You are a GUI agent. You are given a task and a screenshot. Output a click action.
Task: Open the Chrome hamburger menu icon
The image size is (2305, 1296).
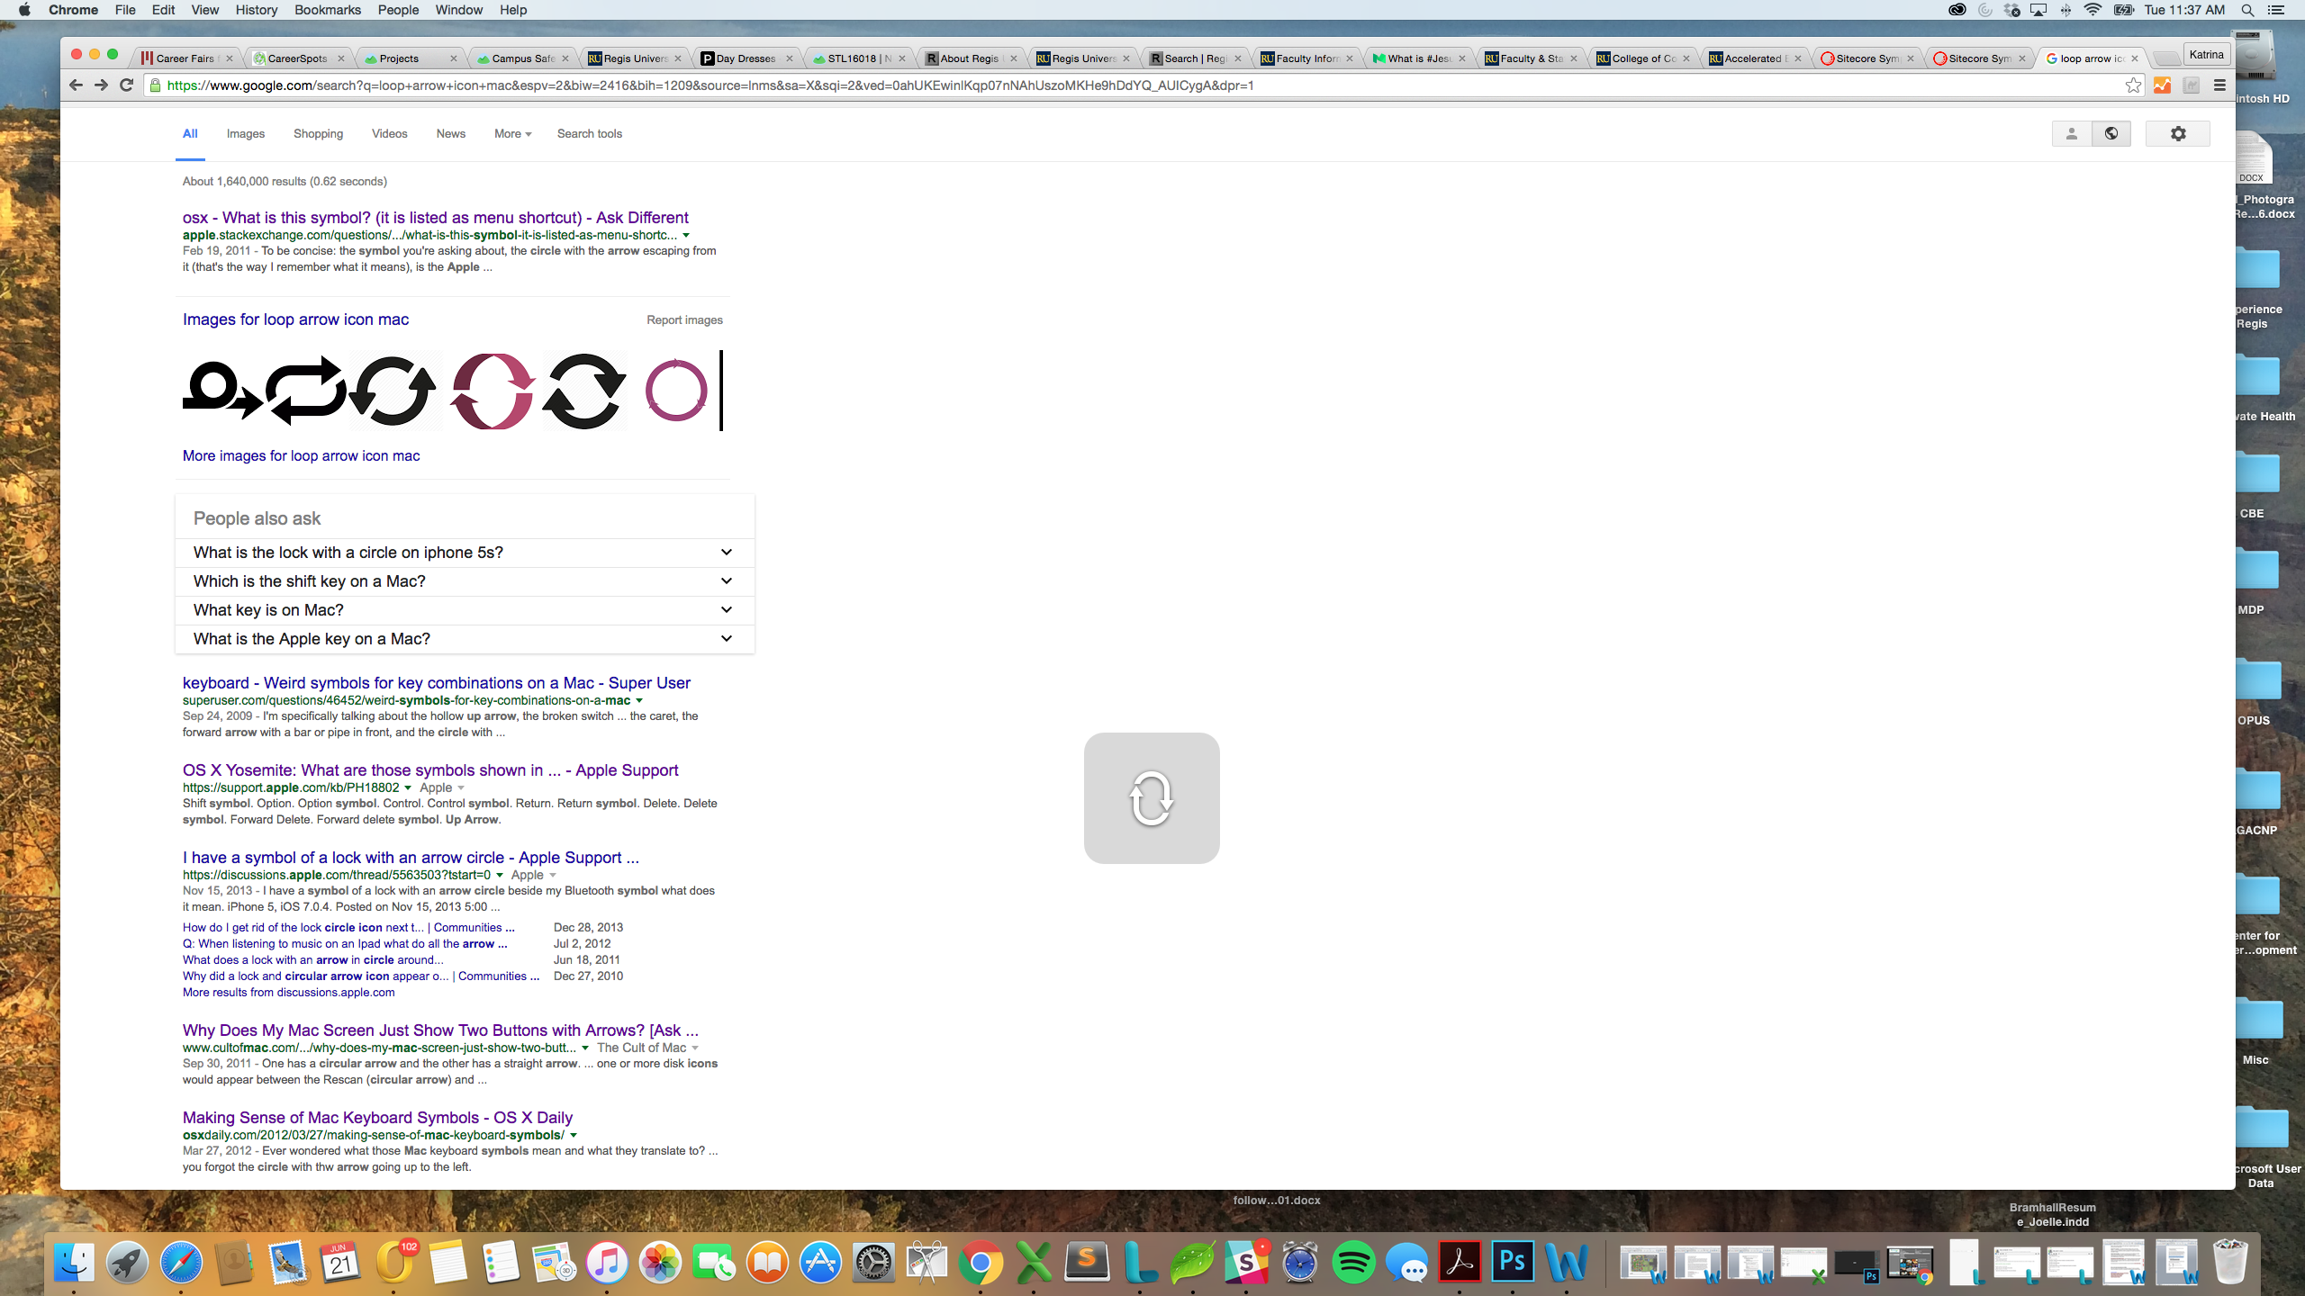tap(2219, 85)
